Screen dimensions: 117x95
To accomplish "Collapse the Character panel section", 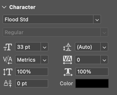I will point(4,7).
